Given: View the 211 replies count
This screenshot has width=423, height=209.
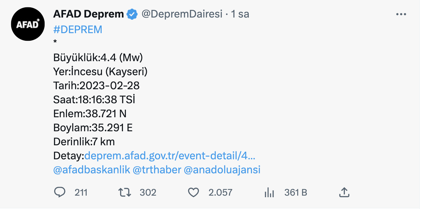Looking at the screenshot, I should click(81, 192).
